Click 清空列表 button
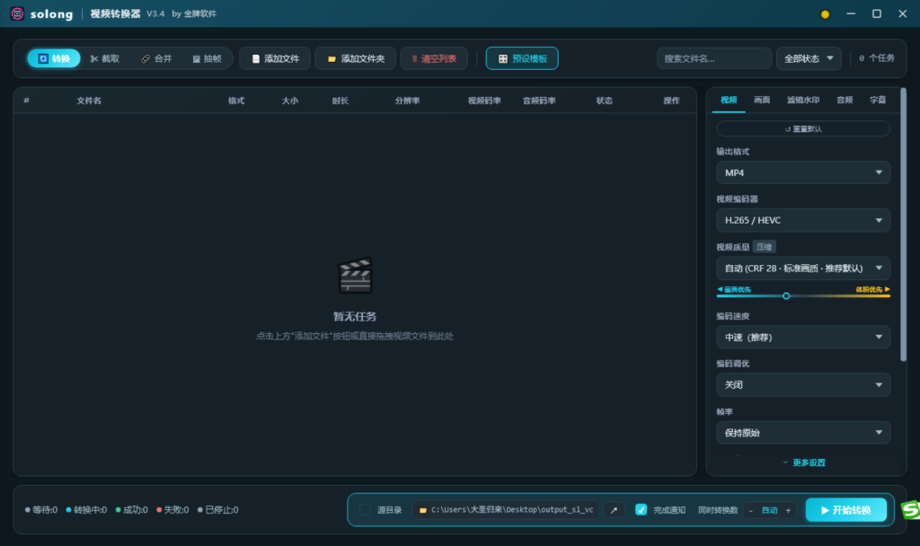 (x=434, y=58)
